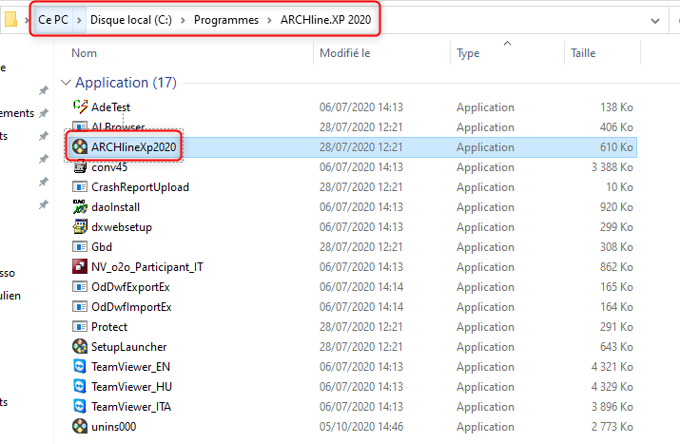Screen dimensions: 680x444
Task: Click the SetupLauncher file name
Action: click(128, 346)
